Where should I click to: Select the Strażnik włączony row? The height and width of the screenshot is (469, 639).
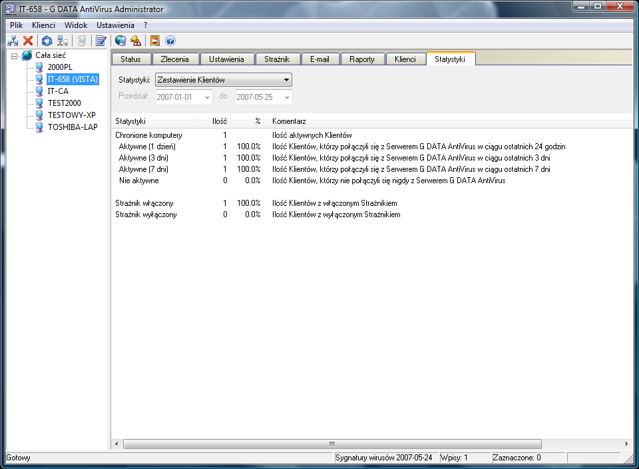(x=371, y=203)
